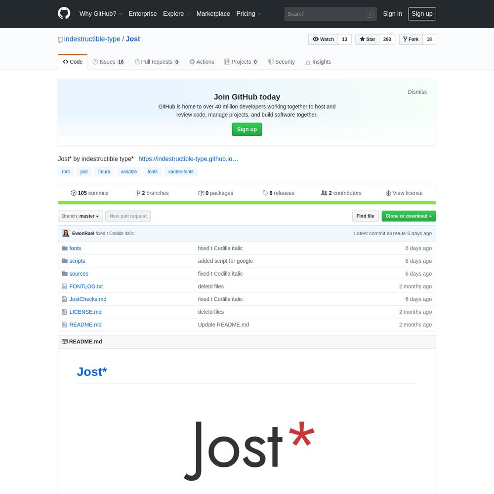Click the 'font' topic tag
The image size is (494, 494).
coord(66,172)
